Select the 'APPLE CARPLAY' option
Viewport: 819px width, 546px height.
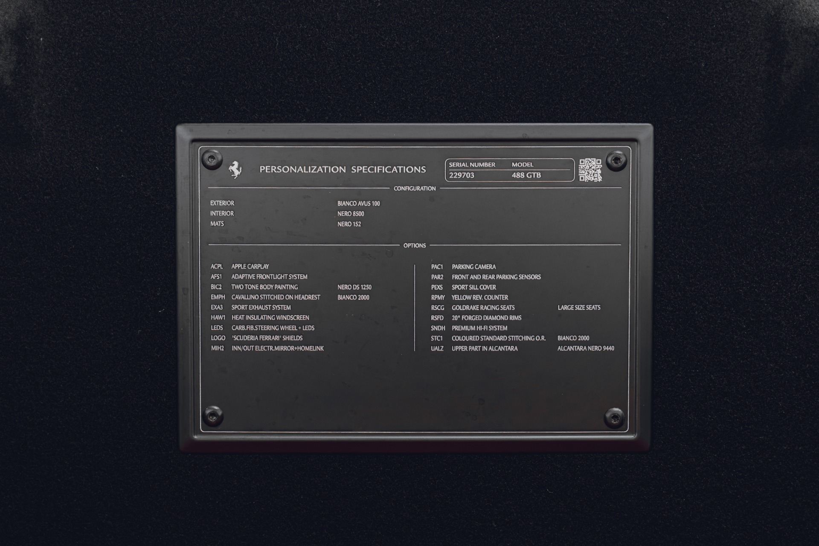click(250, 266)
